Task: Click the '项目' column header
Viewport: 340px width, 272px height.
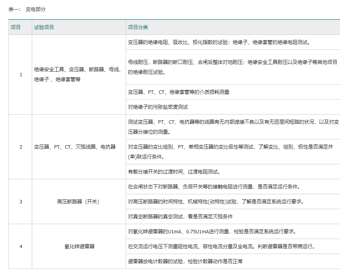Action: 16,27
